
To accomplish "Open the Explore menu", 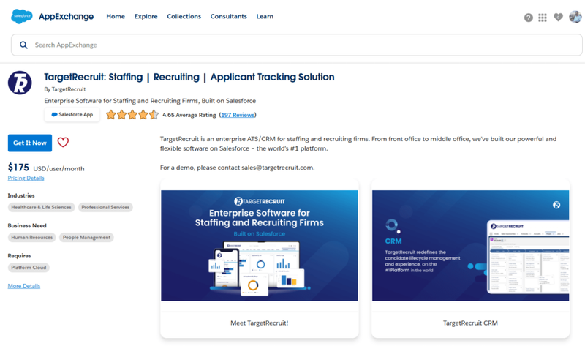I will [x=146, y=16].
